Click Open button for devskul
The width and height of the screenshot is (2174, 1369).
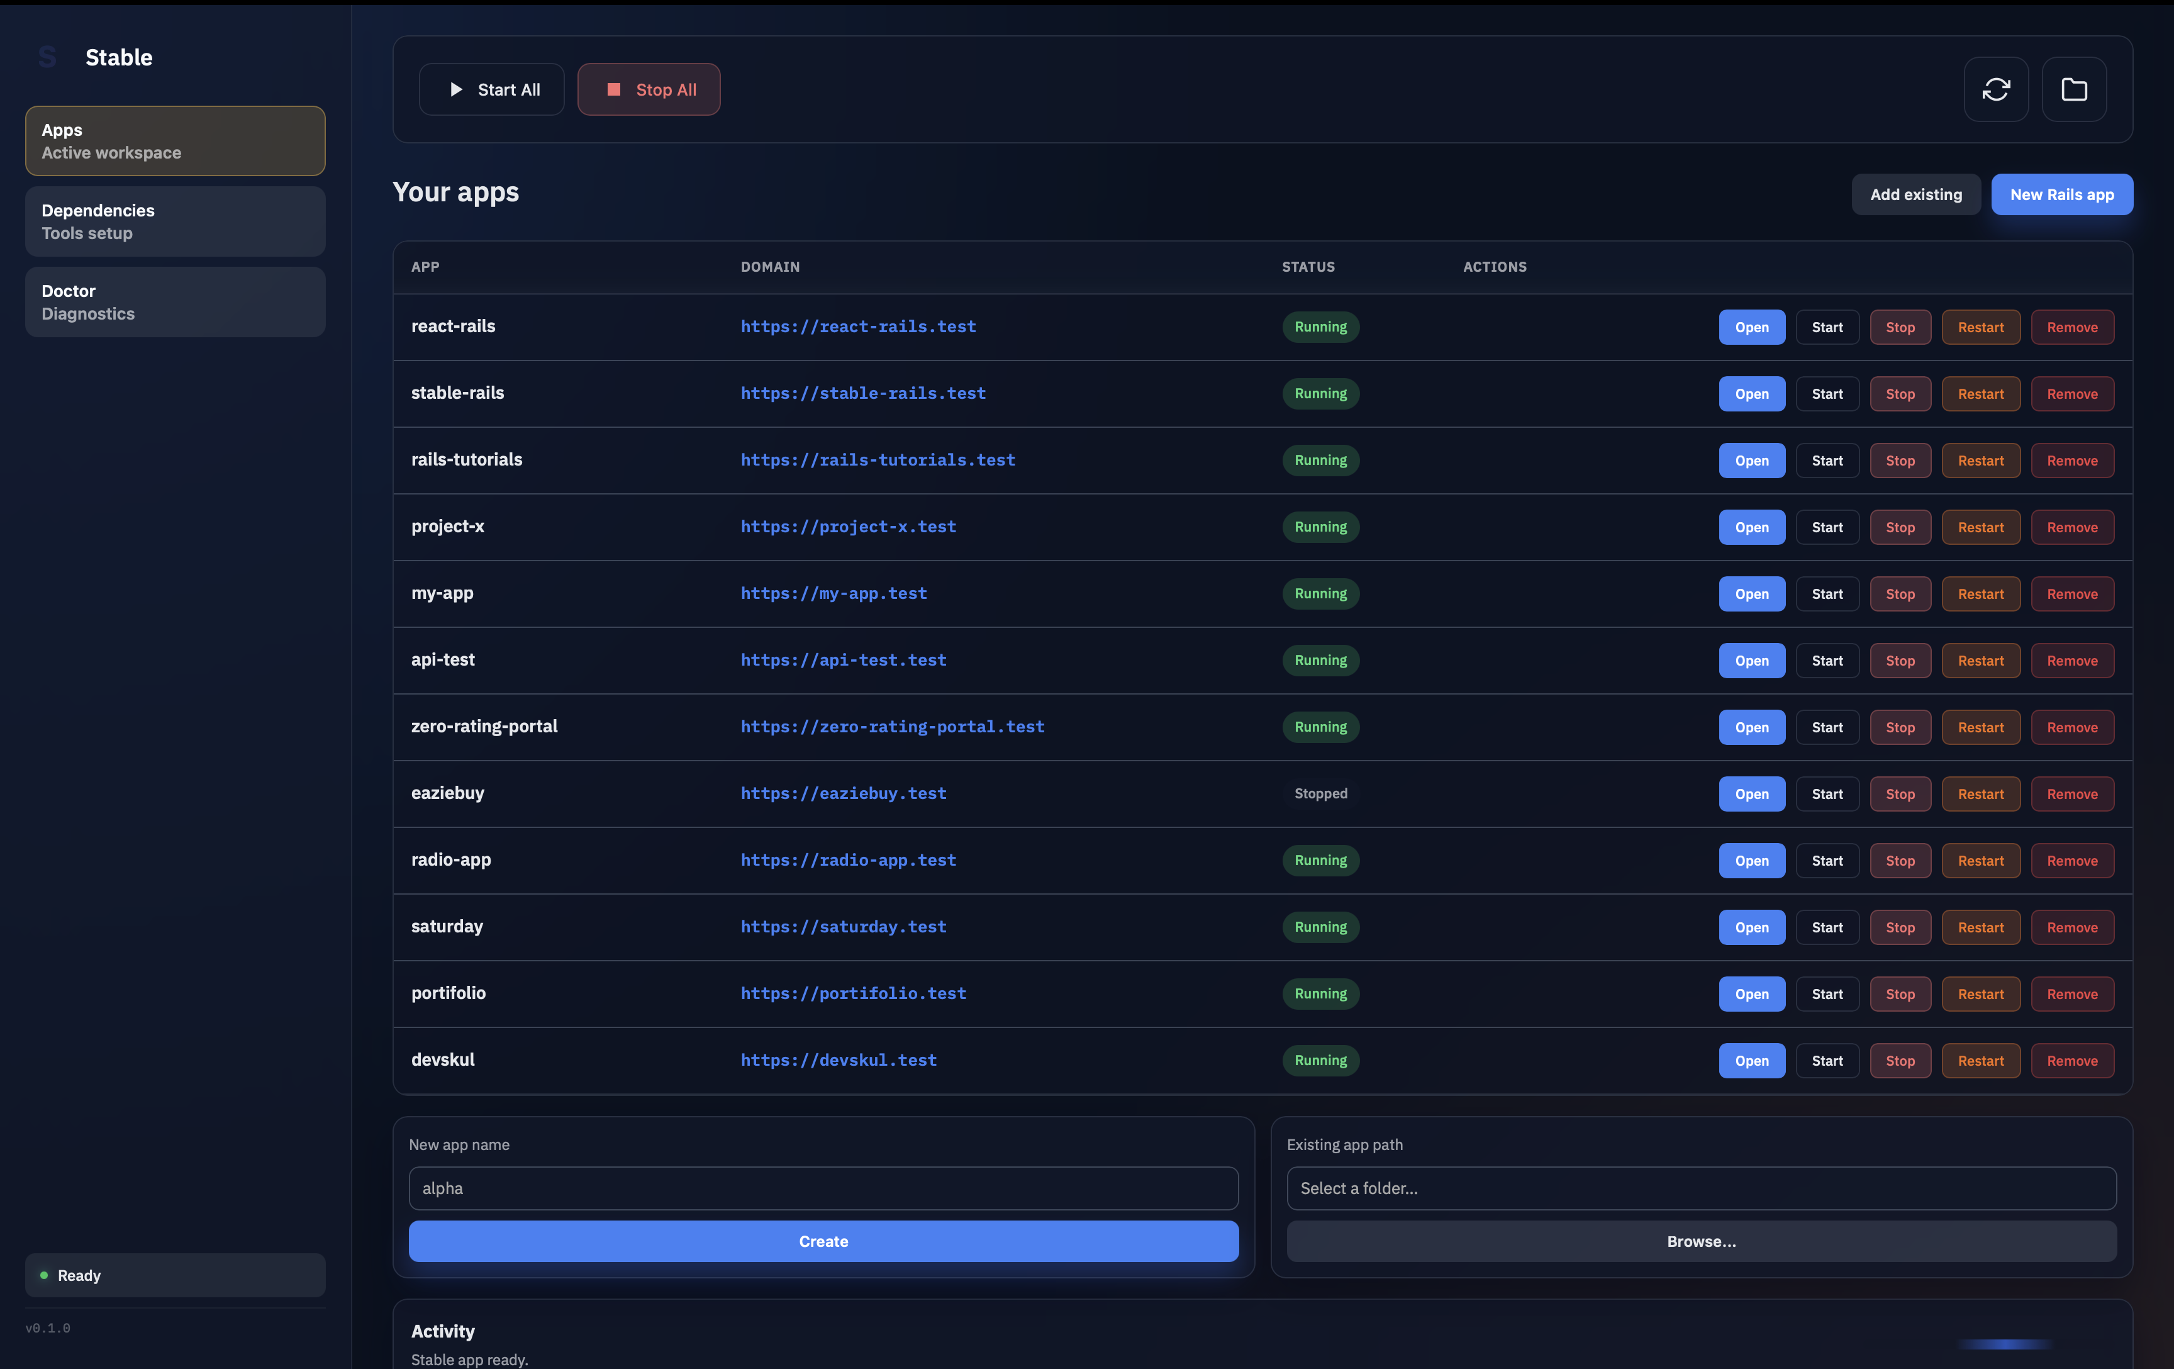(x=1751, y=1061)
